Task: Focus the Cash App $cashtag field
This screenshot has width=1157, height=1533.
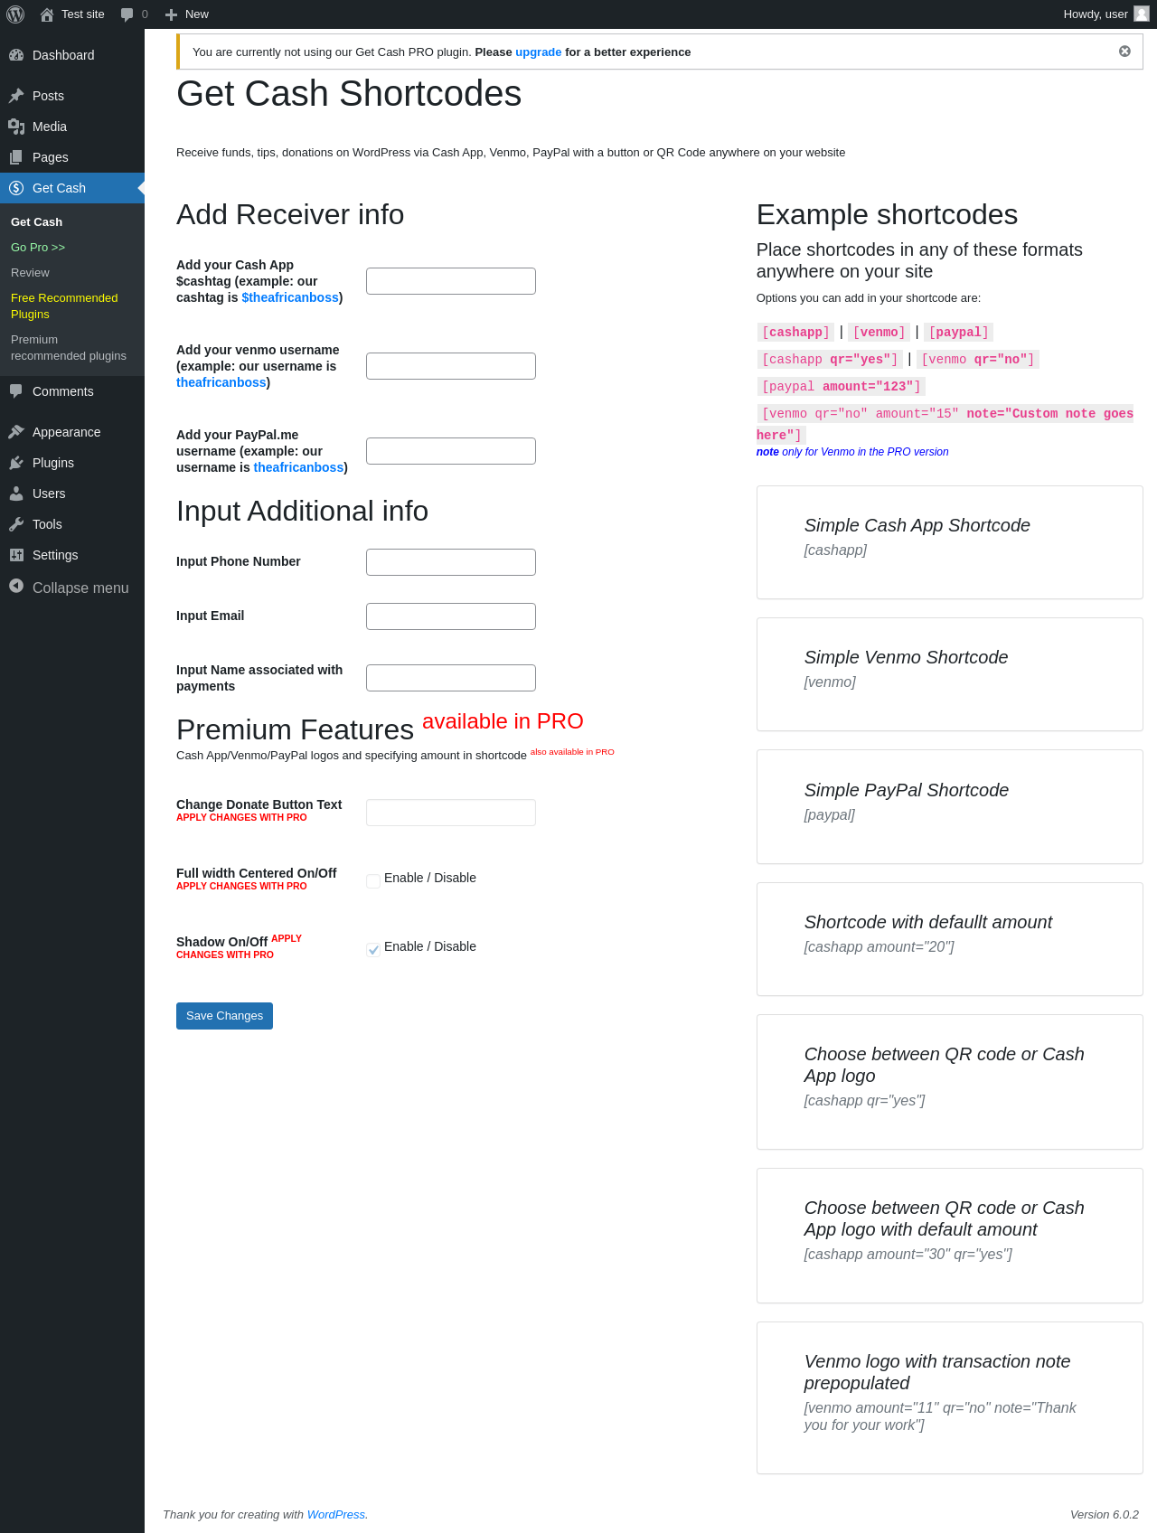Action: tap(451, 281)
